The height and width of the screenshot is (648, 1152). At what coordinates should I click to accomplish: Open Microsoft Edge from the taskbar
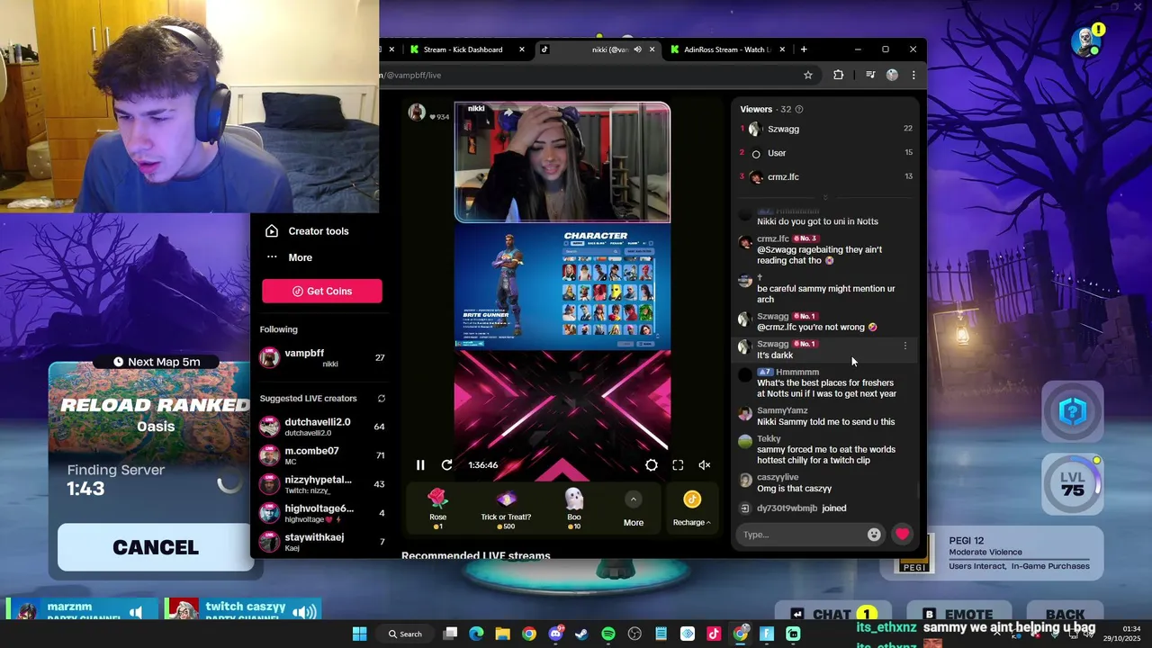click(x=476, y=634)
